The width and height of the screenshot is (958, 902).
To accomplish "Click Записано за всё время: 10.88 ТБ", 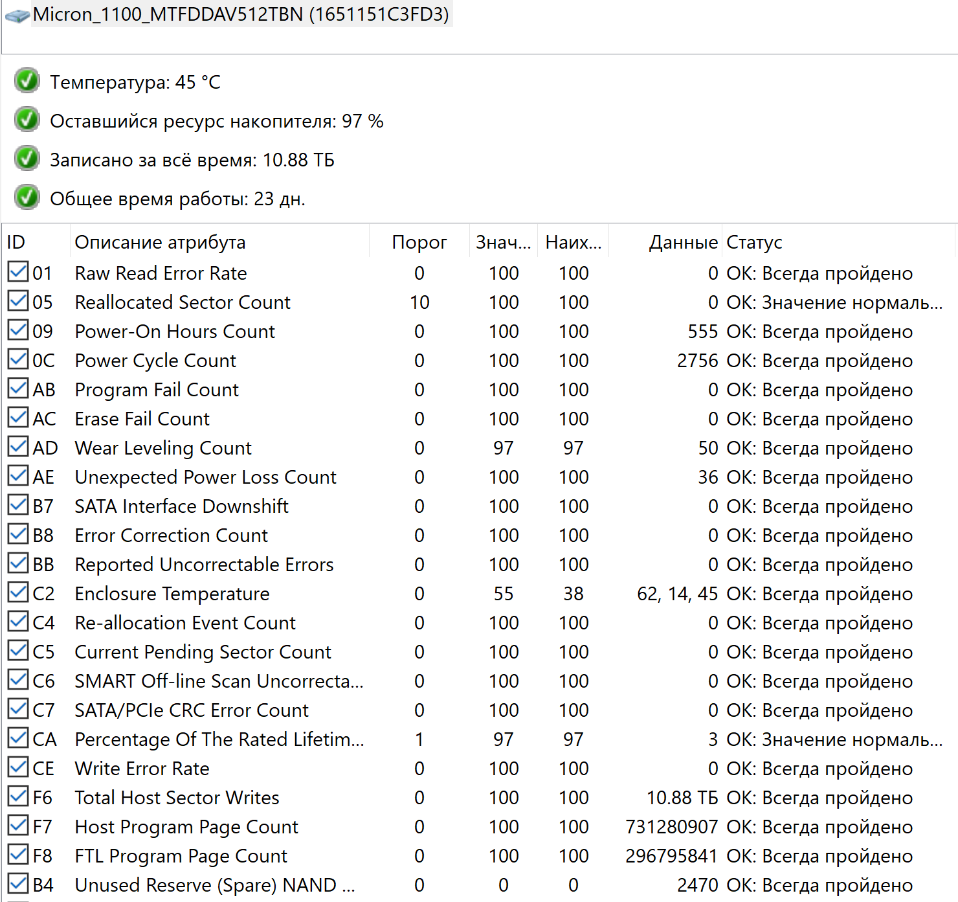I will click(192, 160).
